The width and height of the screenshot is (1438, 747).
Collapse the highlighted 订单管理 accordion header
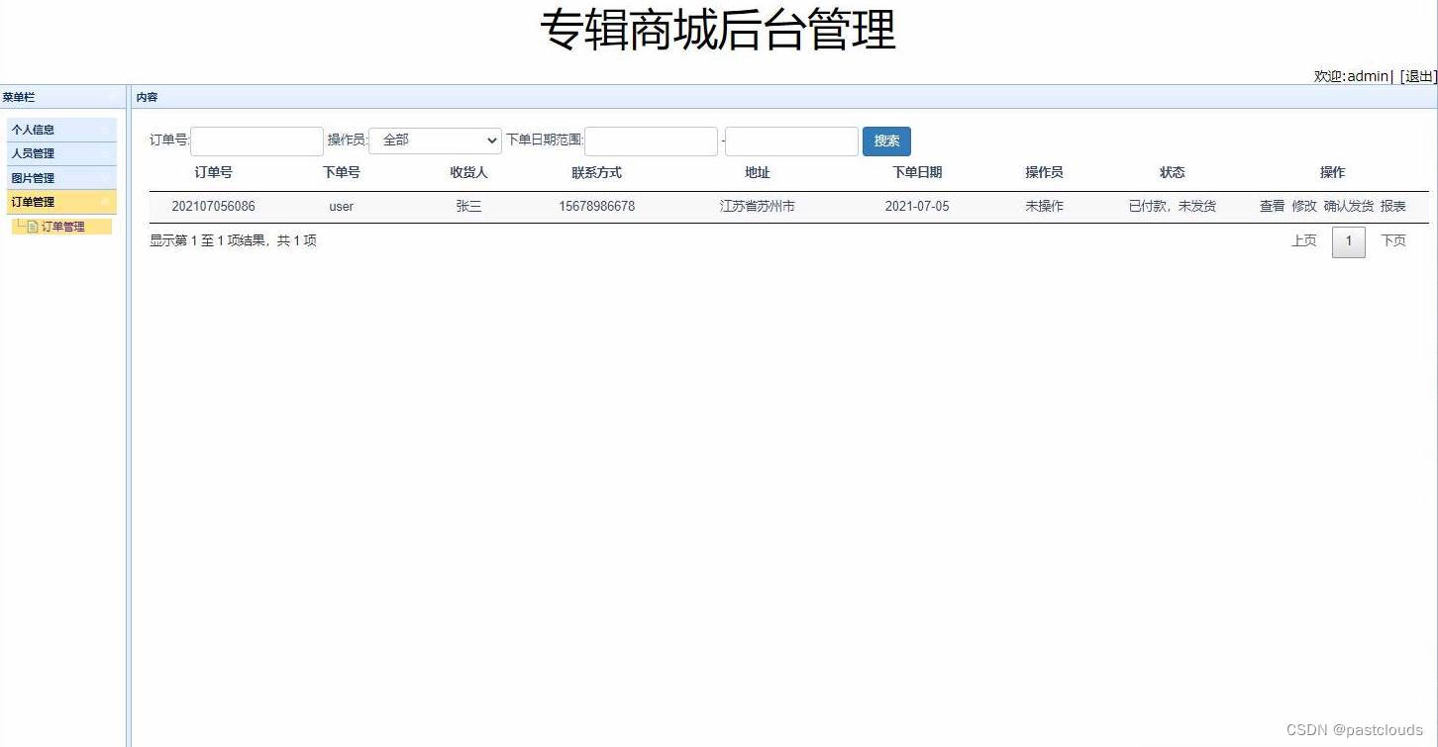61,202
